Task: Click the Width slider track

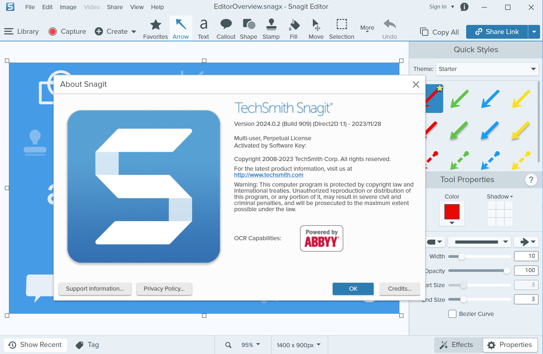Action: point(480,256)
